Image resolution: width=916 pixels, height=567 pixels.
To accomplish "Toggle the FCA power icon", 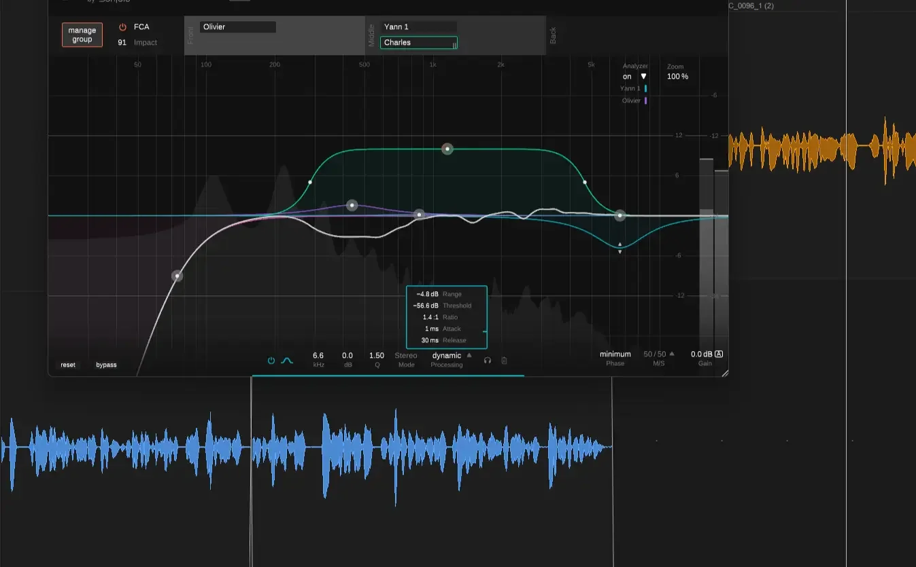I will [x=122, y=27].
